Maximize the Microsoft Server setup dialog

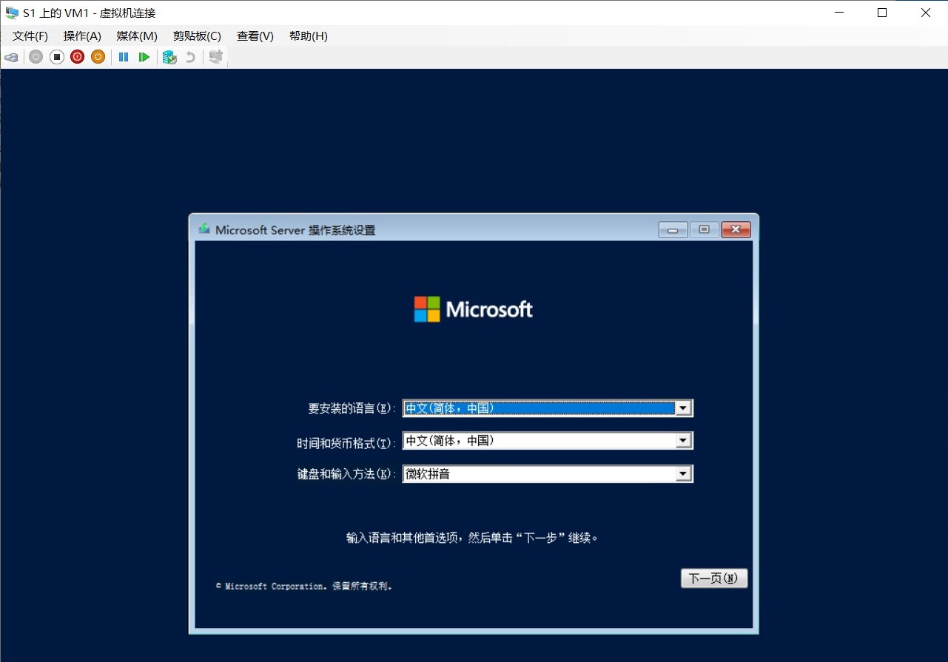704,230
